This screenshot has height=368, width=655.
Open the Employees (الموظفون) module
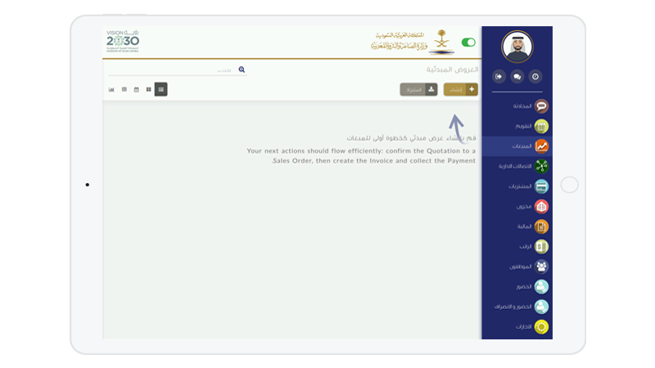[x=540, y=267]
